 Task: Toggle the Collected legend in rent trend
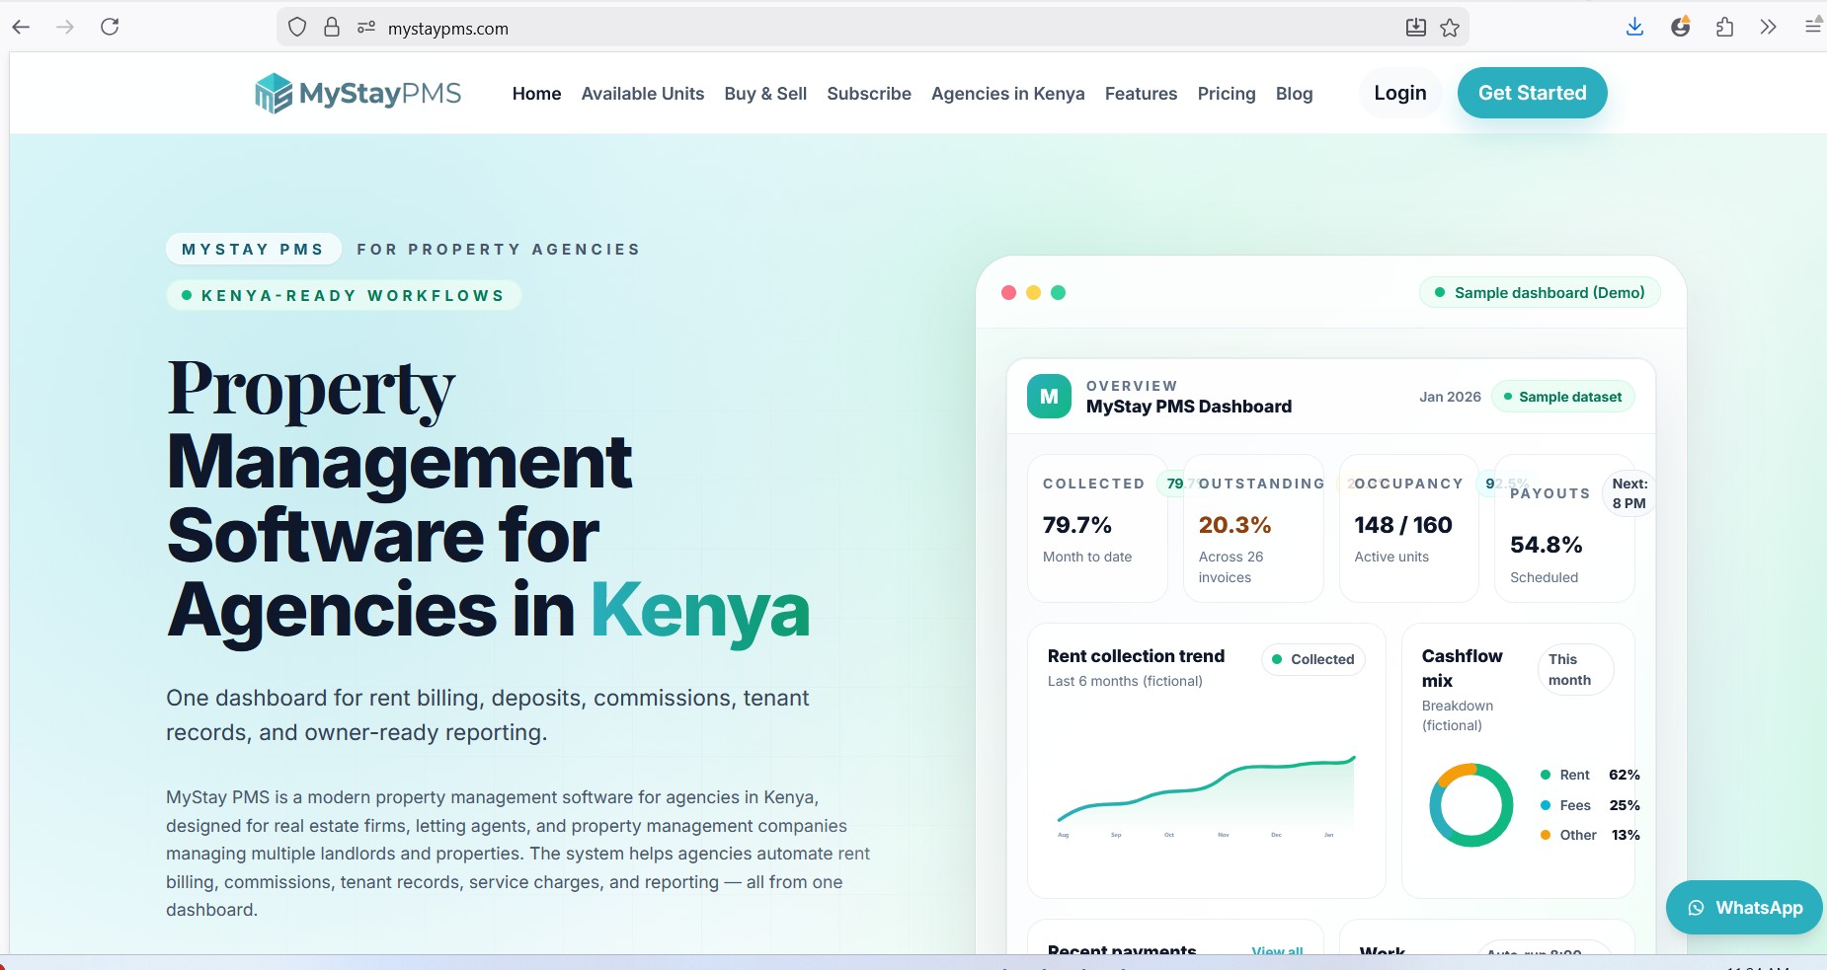1312,659
